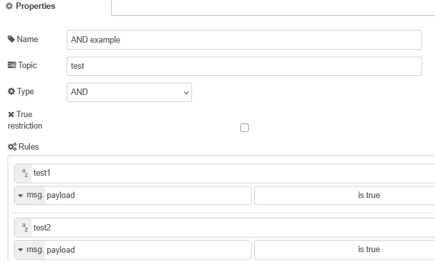Click the payload property field in first rule
This screenshot has height=261, width=435.
click(146, 195)
